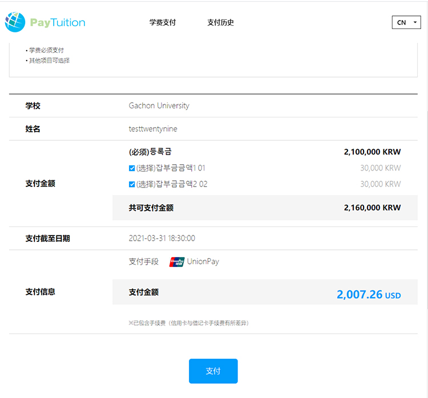Viewport: 428px width, 398px height.
Task: Click the PayTuition wordmark text
Action: [58, 23]
